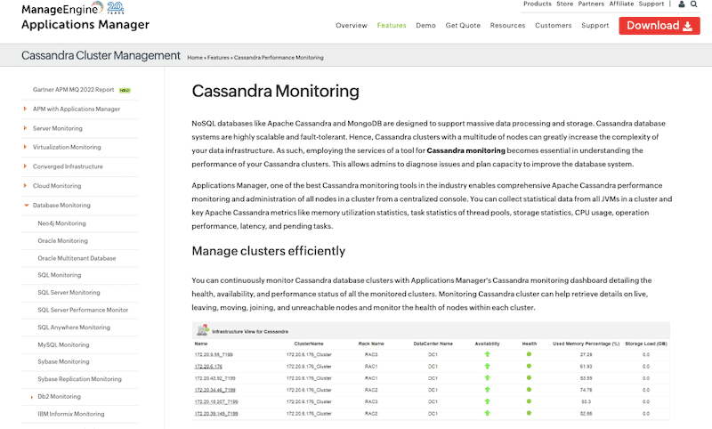
Task: Open Support in the top bar
Action: click(x=651, y=4)
